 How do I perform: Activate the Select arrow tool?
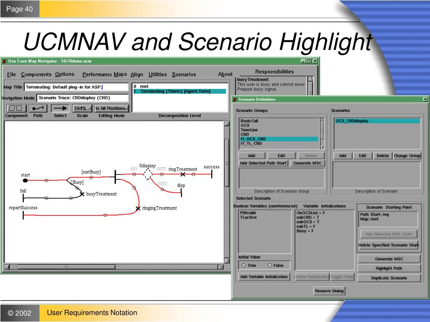pos(60,109)
